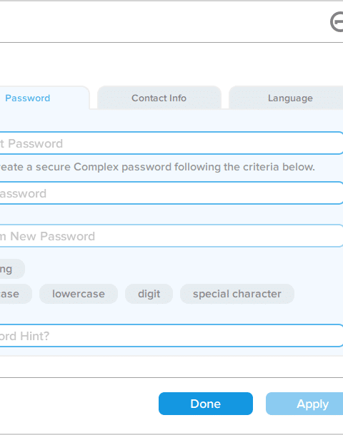Viewport: 343px width, 435px height.
Task: Focus the New Password input box
Action: click(171, 193)
